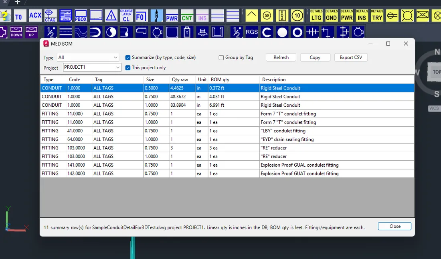Screen dimensions: 441x259
Task: Click the Close button in MED BOM
Action: 394,226
